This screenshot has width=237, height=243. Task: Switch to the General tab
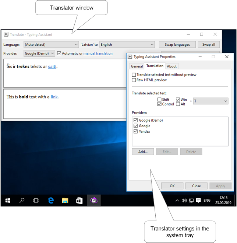coord(137,66)
